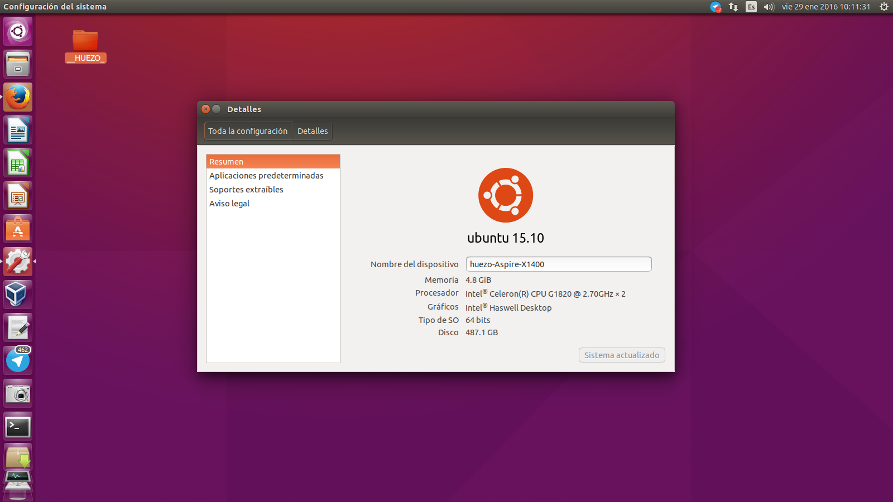The height and width of the screenshot is (502, 893).
Task: Click the Sistema actualizado button
Action: [622, 355]
